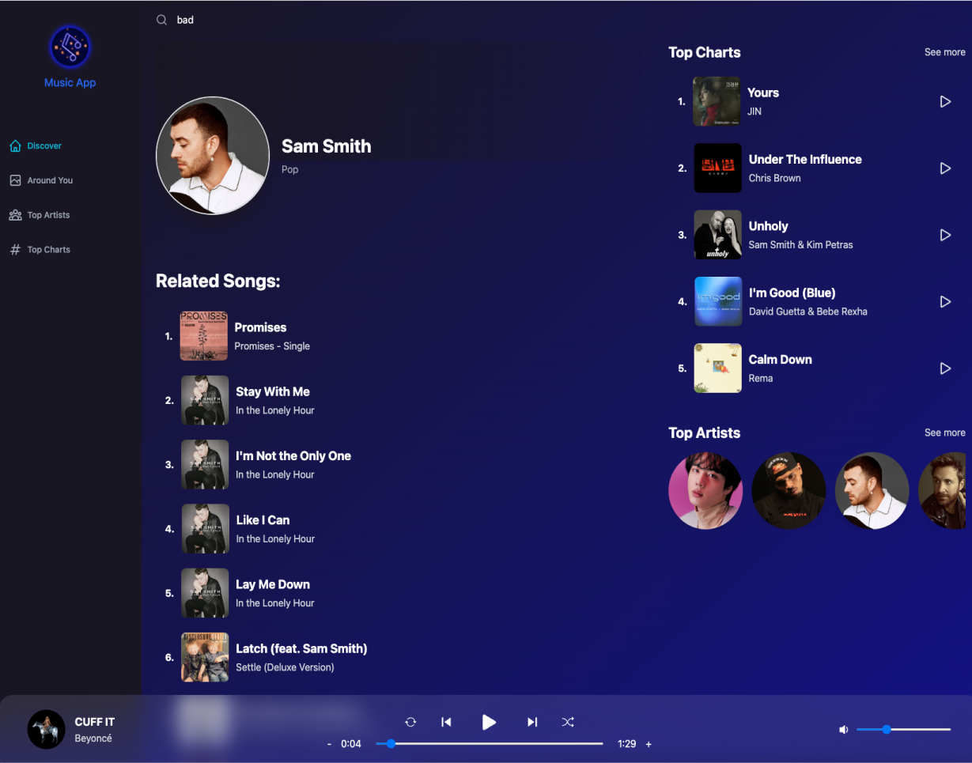Image resolution: width=972 pixels, height=763 pixels.
Task: Click "Promises - Single" album text
Action: tap(272, 346)
